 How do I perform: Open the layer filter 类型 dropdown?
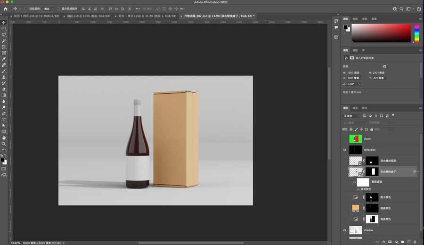click(x=351, y=116)
